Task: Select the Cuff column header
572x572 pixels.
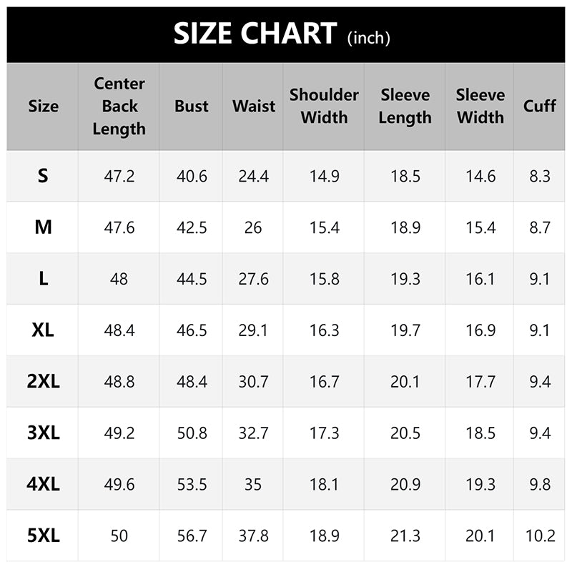Action: (x=540, y=106)
